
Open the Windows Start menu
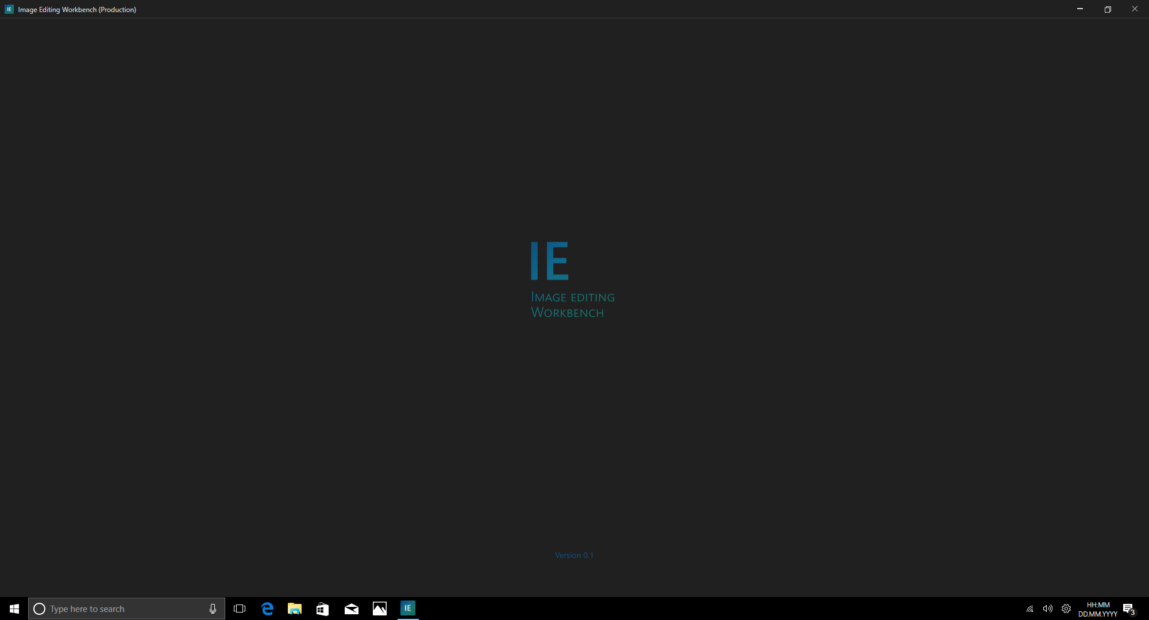(14, 609)
